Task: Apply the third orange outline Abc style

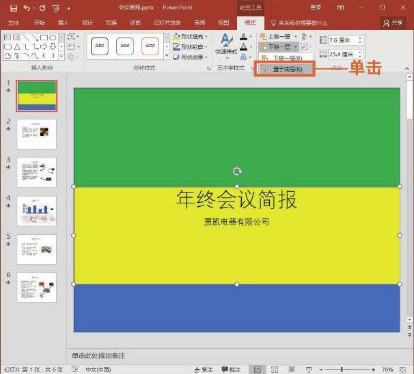Action: pos(150,46)
